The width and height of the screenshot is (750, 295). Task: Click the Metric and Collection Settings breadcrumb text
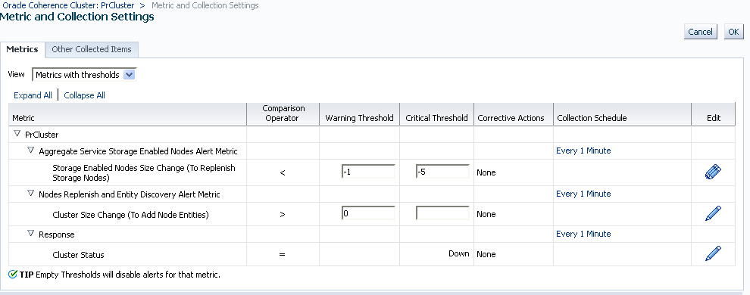click(x=205, y=5)
